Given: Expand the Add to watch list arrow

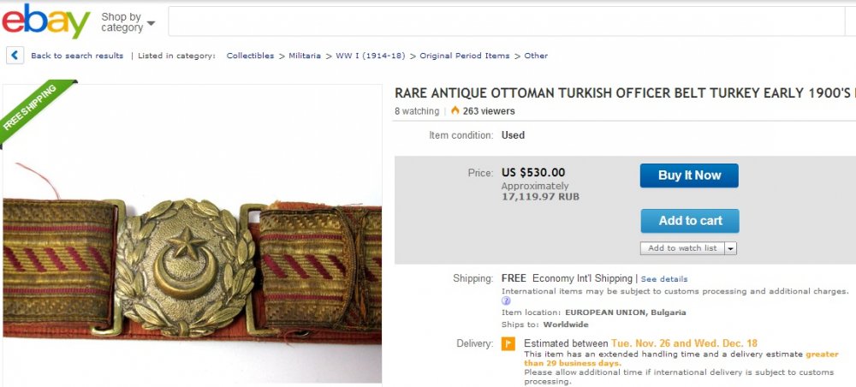Looking at the screenshot, I should pos(731,248).
